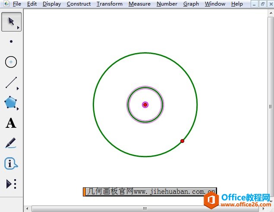Open the Measure menu
This screenshot has width=274, height=212.
[139, 4]
